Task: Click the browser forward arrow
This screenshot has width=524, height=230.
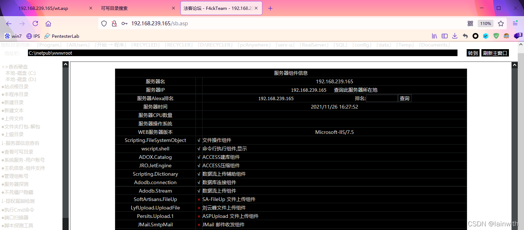Action: pyautogui.click(x=22, y=23)
